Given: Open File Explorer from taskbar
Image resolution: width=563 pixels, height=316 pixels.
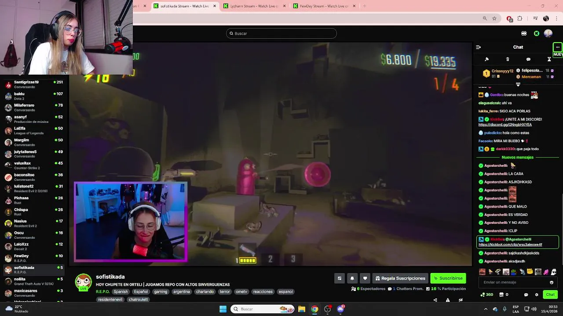Looking at the screenshot, I should click(302, 309).
